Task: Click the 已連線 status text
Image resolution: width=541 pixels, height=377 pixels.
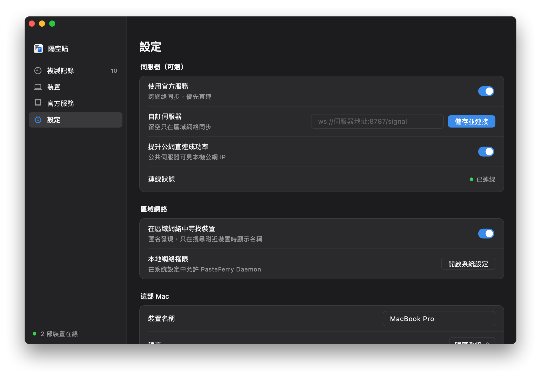Action: point(486,179)
